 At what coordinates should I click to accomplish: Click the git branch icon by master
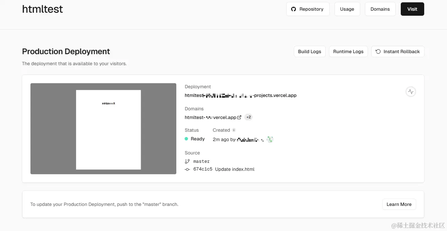pos(187,161)
